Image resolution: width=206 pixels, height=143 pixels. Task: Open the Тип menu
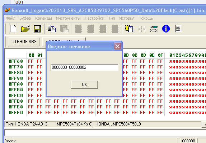tap(112, 18)
